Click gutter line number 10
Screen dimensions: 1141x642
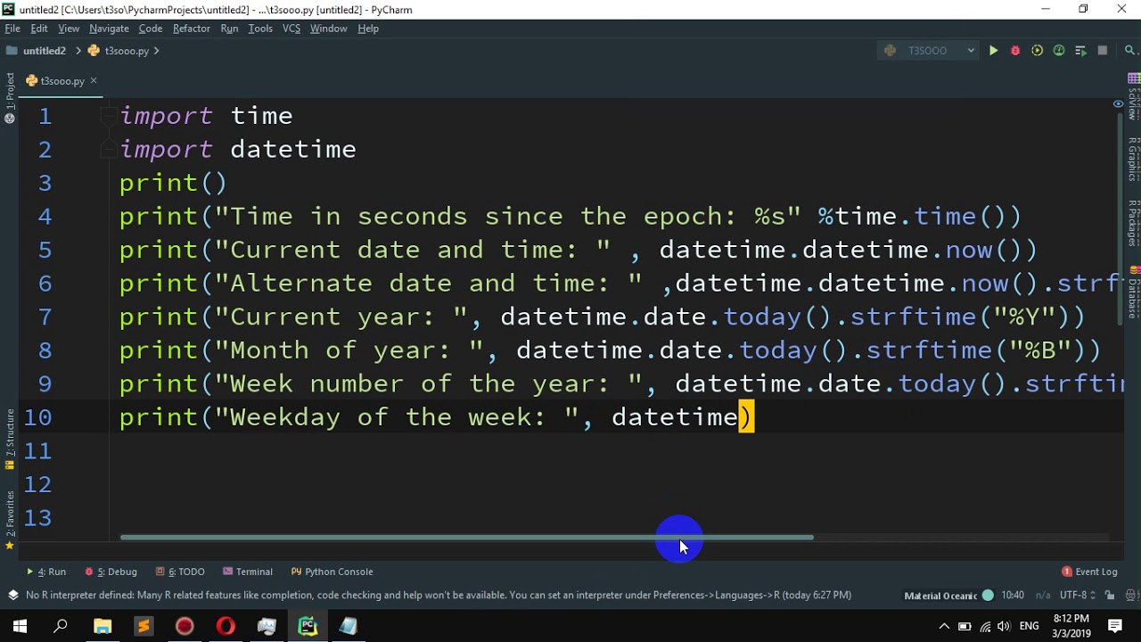[x=37, y=417]
